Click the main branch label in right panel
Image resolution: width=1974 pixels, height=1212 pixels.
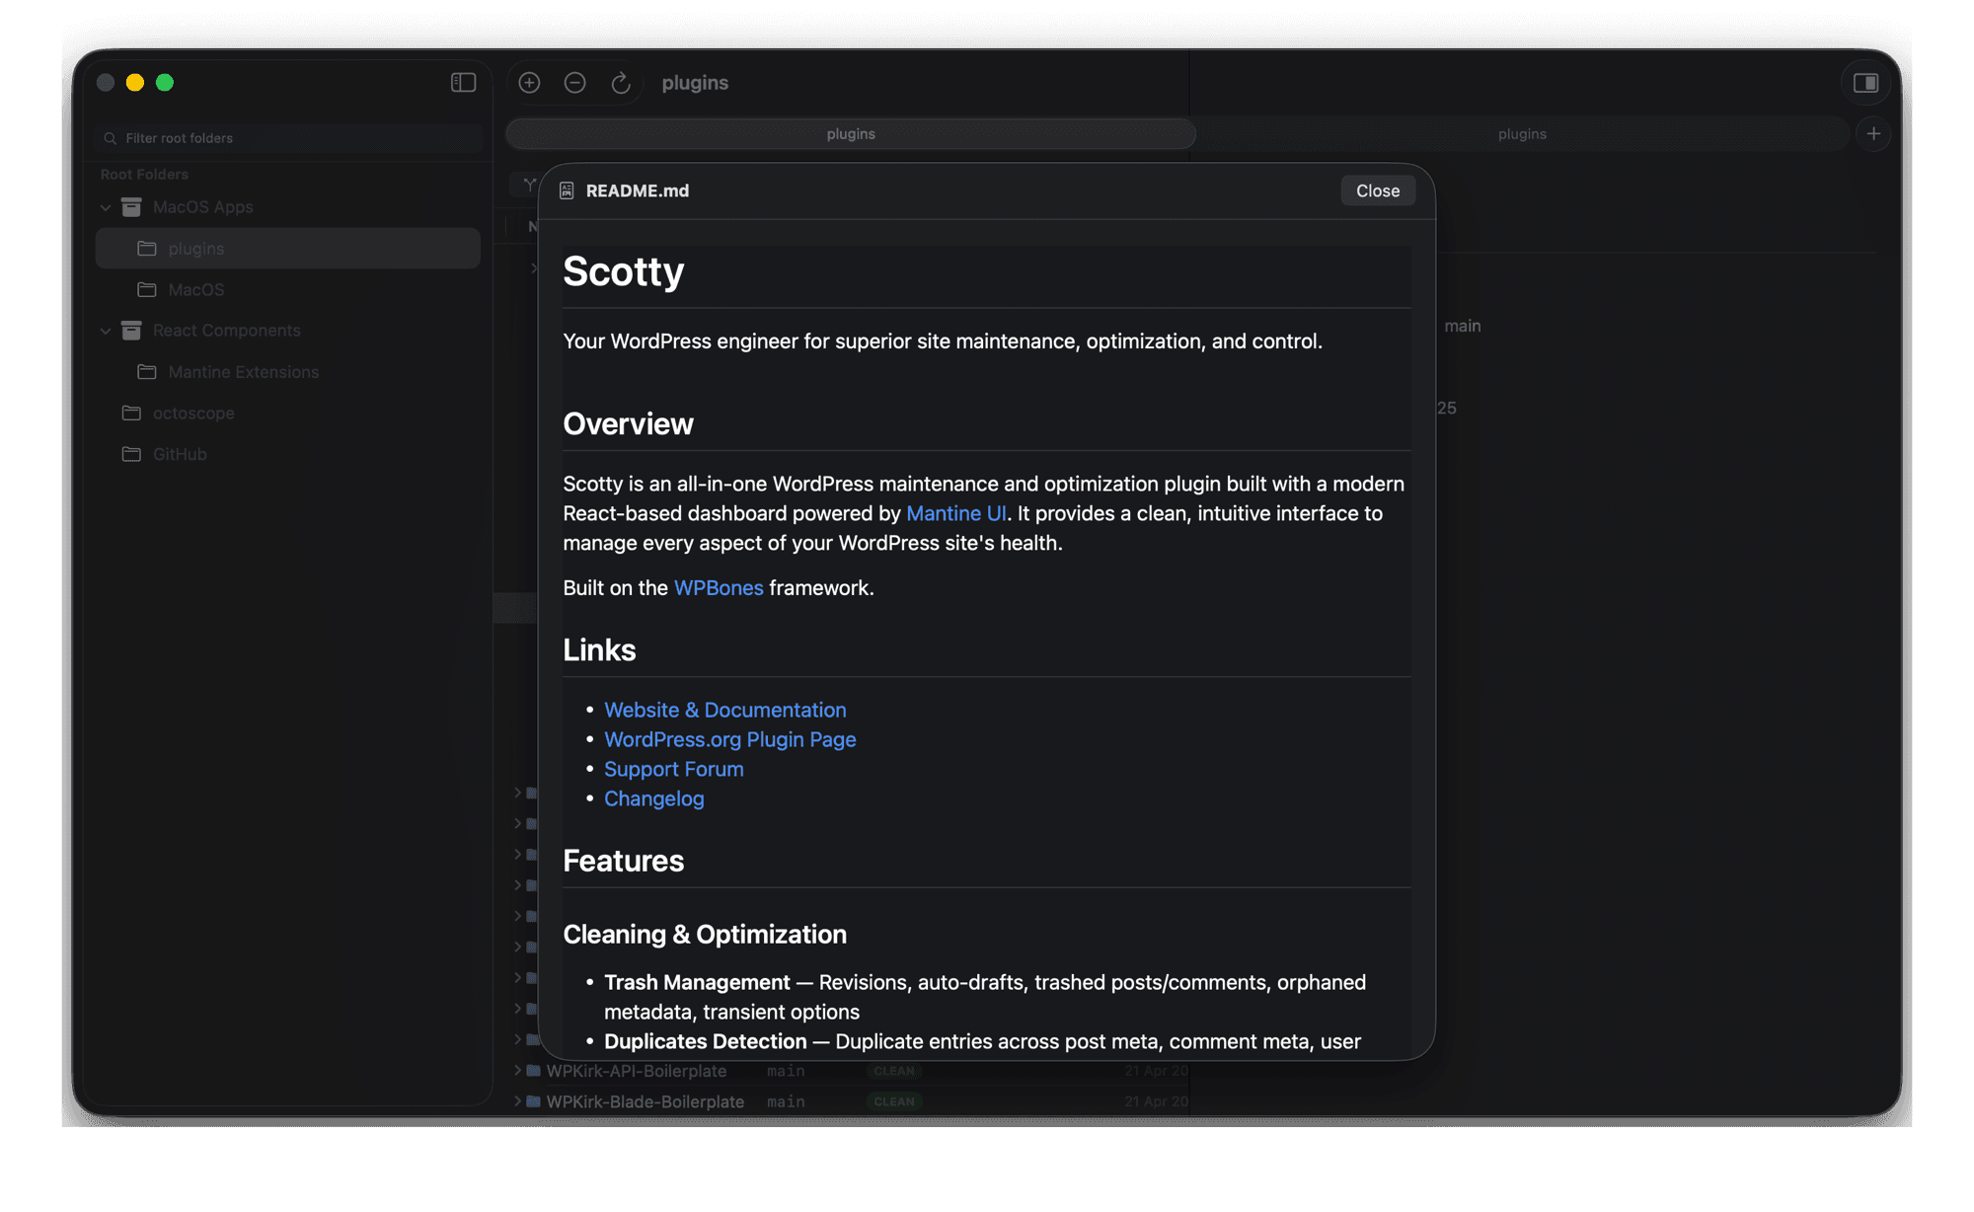tap(1463, 326)
